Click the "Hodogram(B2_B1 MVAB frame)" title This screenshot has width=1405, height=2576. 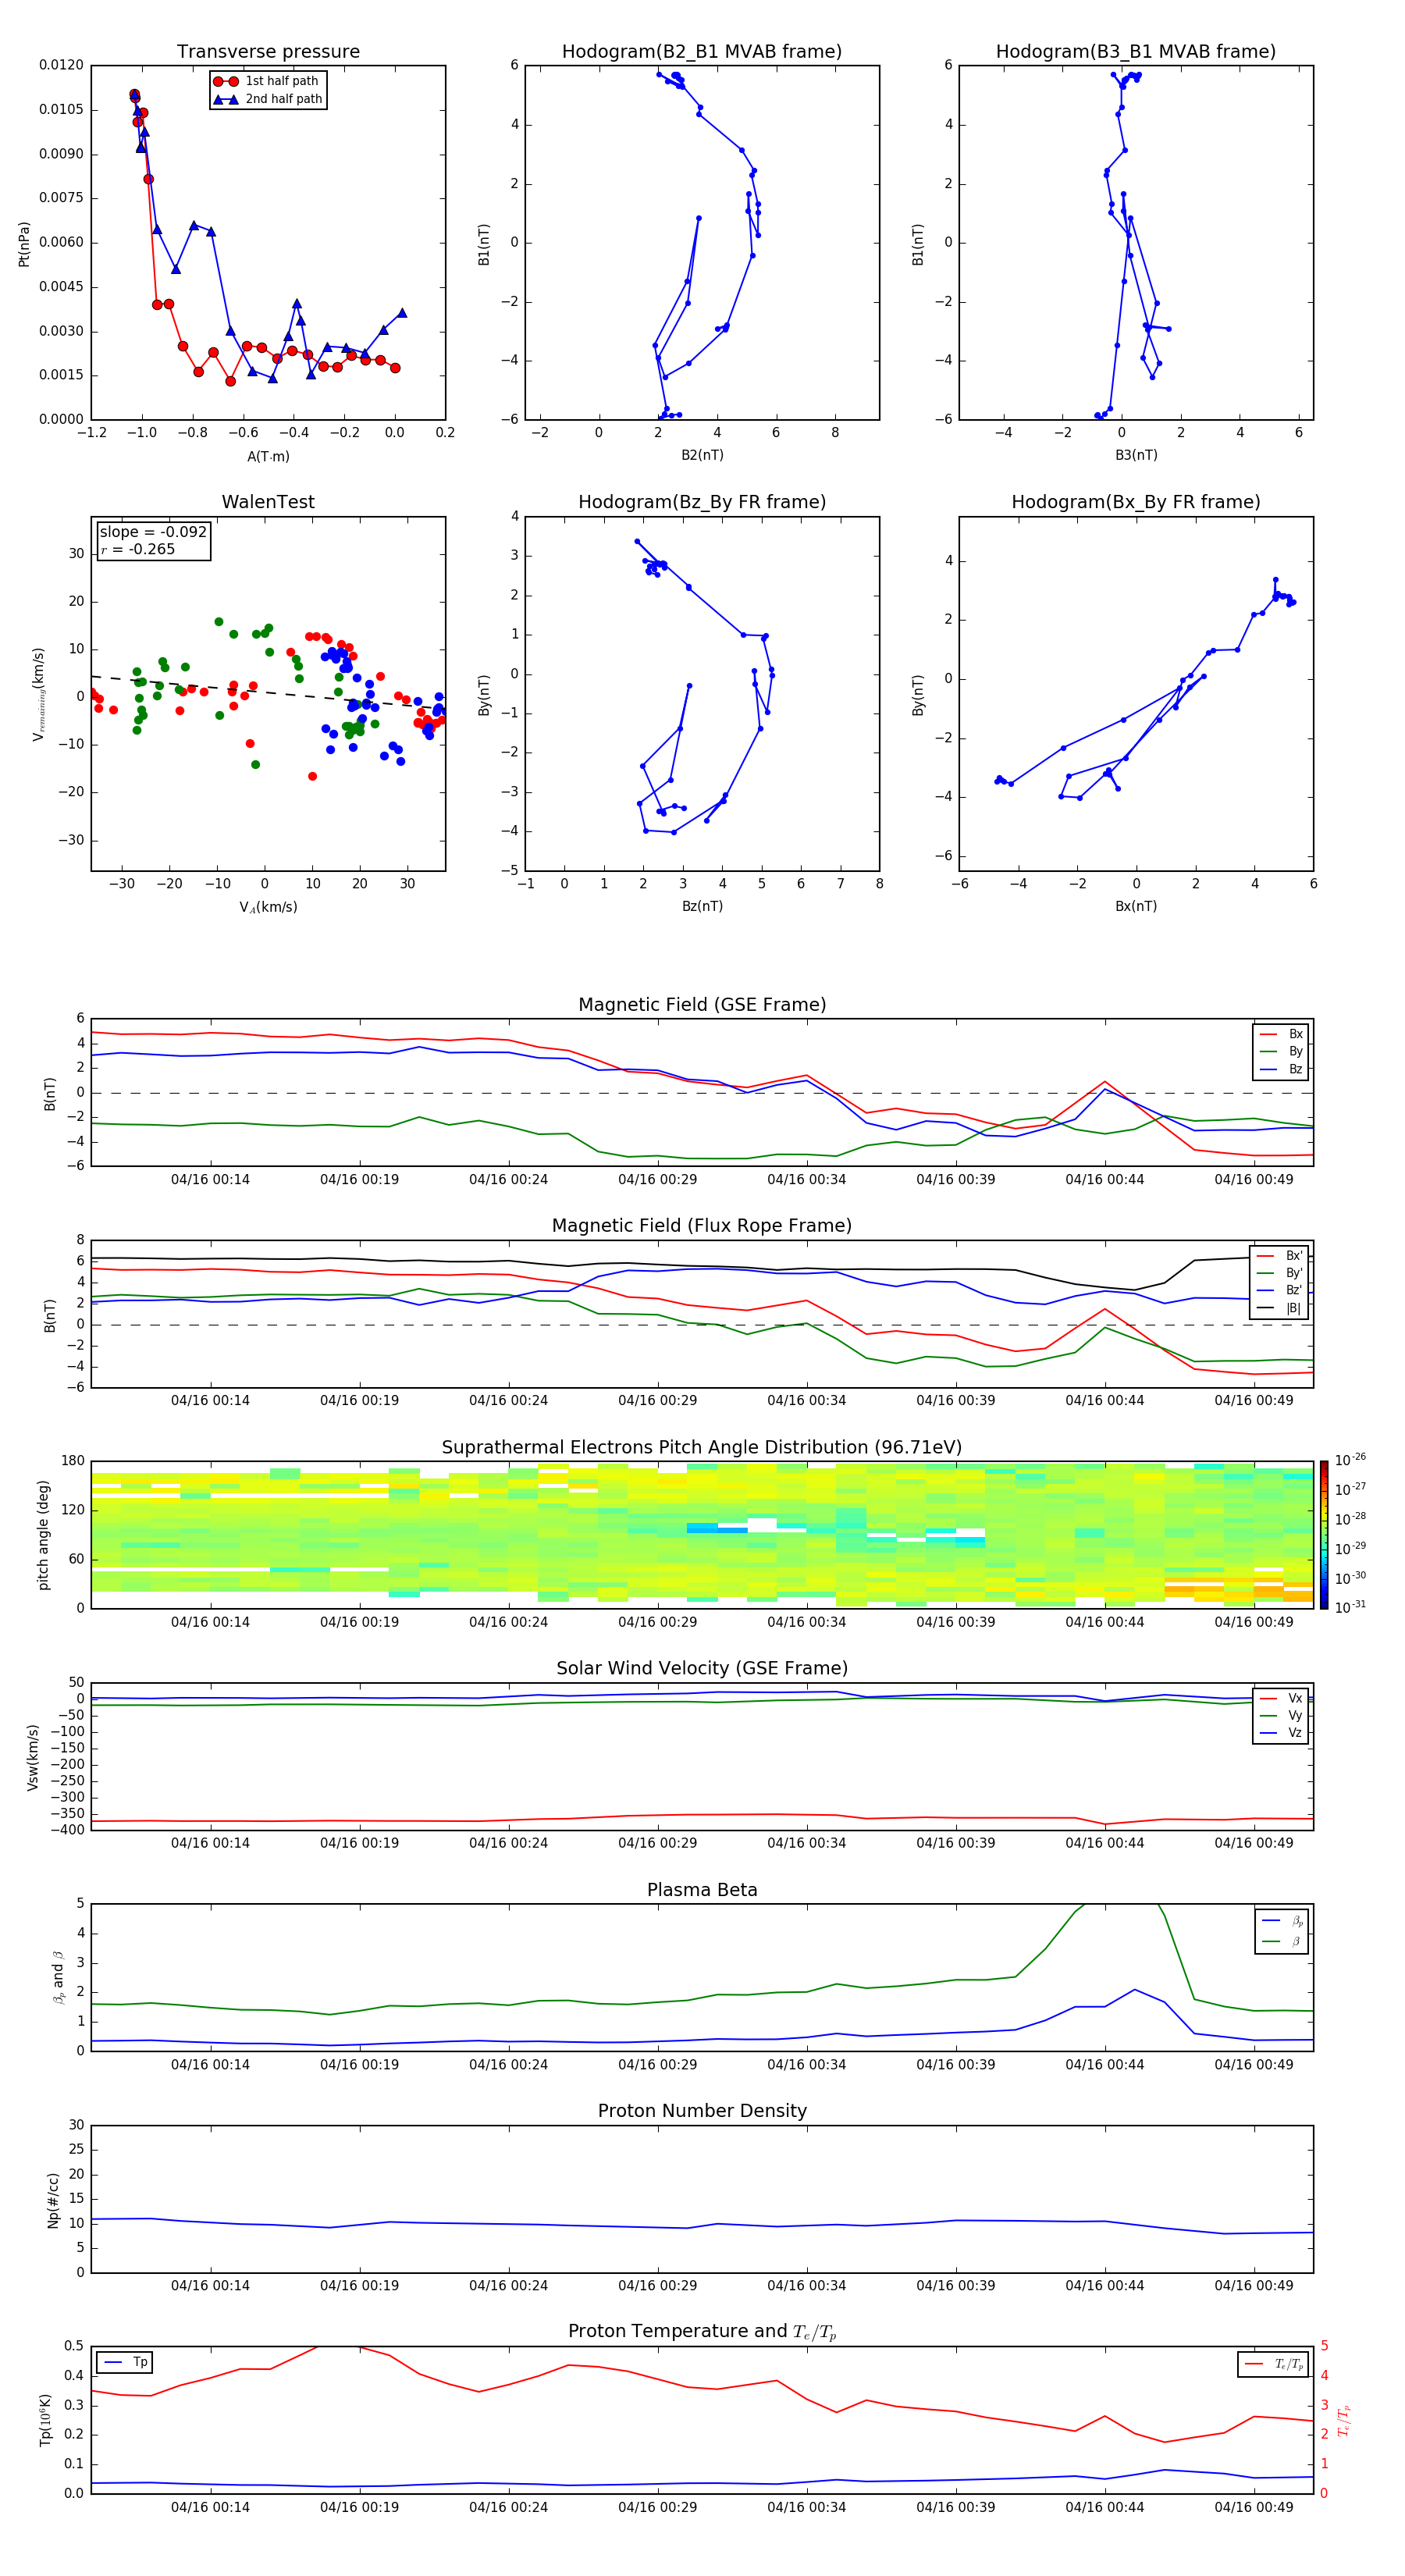[x=702, y=52]
